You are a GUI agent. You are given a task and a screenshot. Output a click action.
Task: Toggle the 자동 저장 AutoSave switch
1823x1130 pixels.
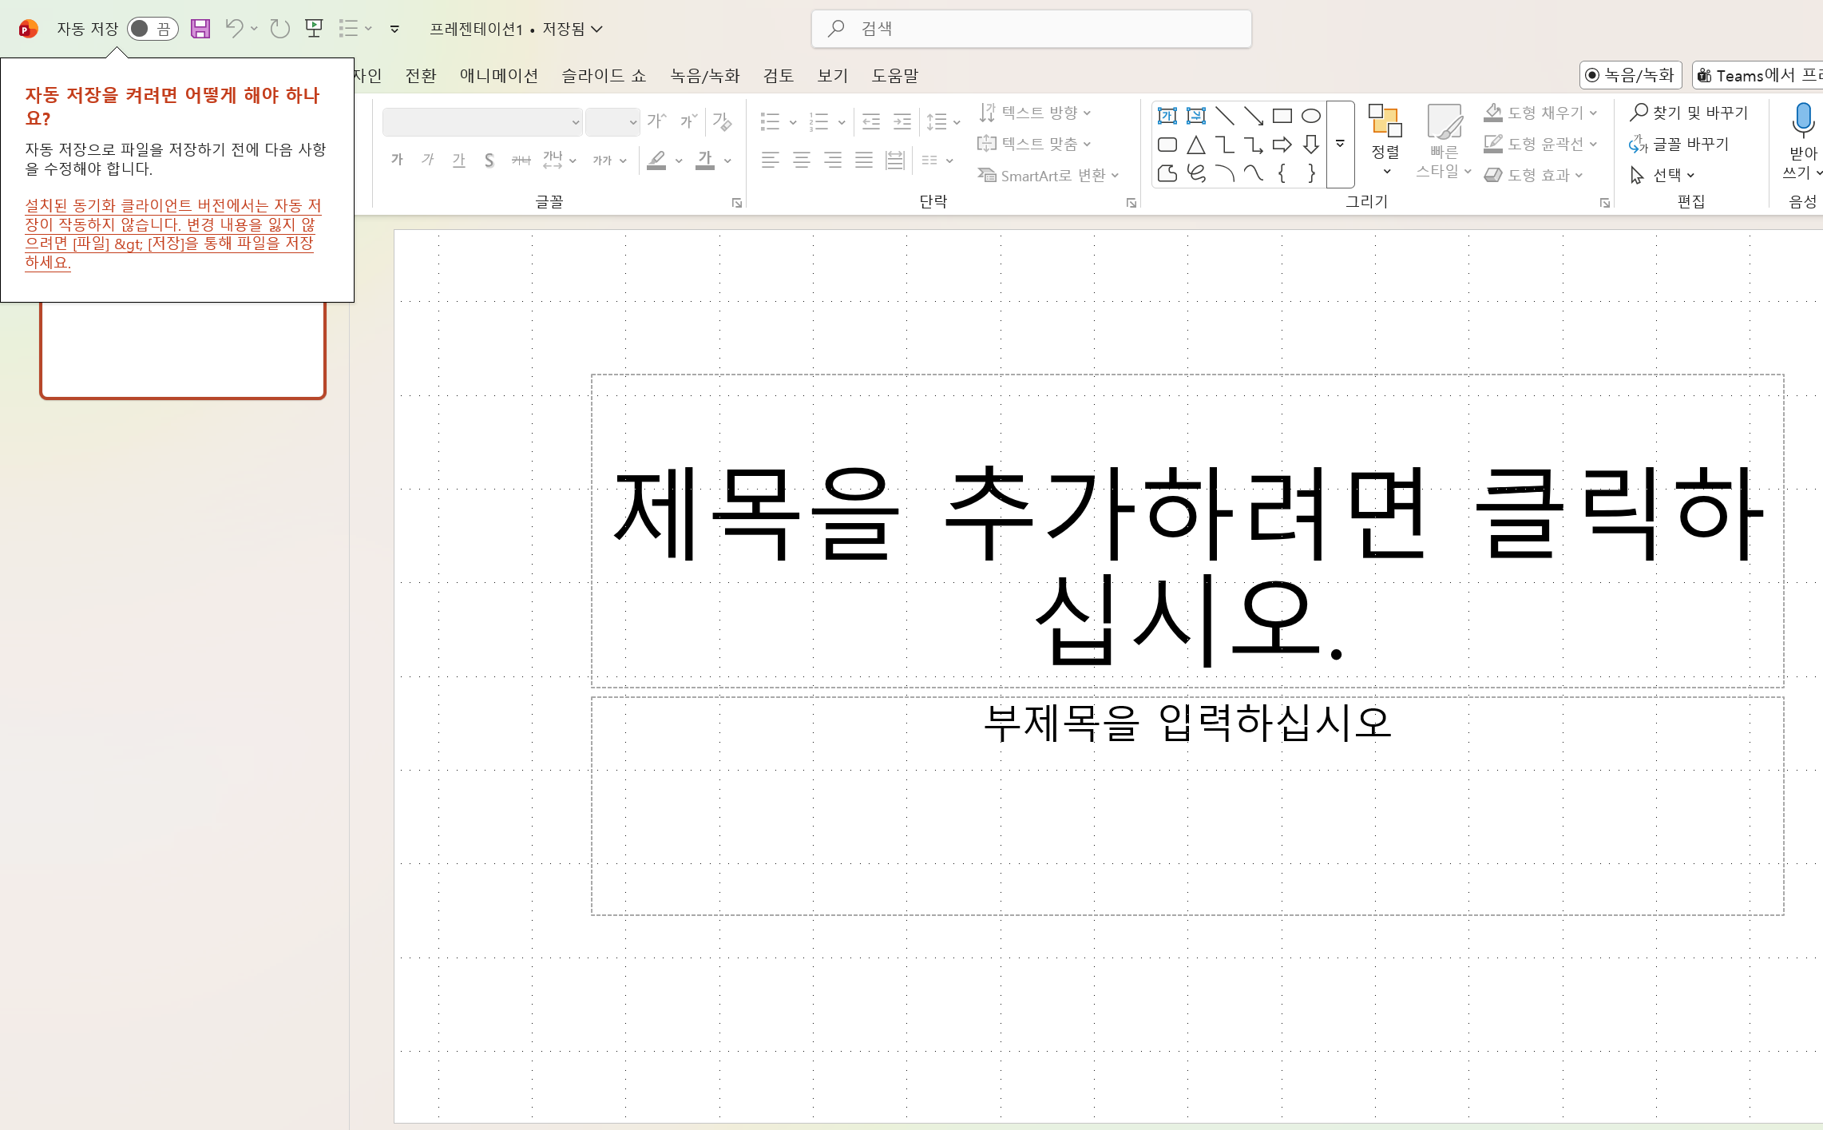(153, 29)
